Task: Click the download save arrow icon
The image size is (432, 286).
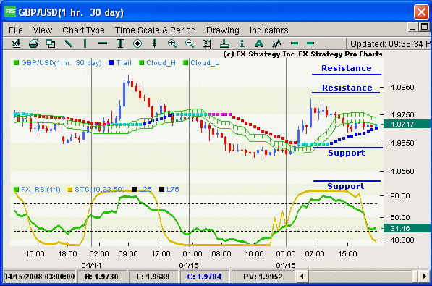Action: pyautogui.click(x=224, y=43)
